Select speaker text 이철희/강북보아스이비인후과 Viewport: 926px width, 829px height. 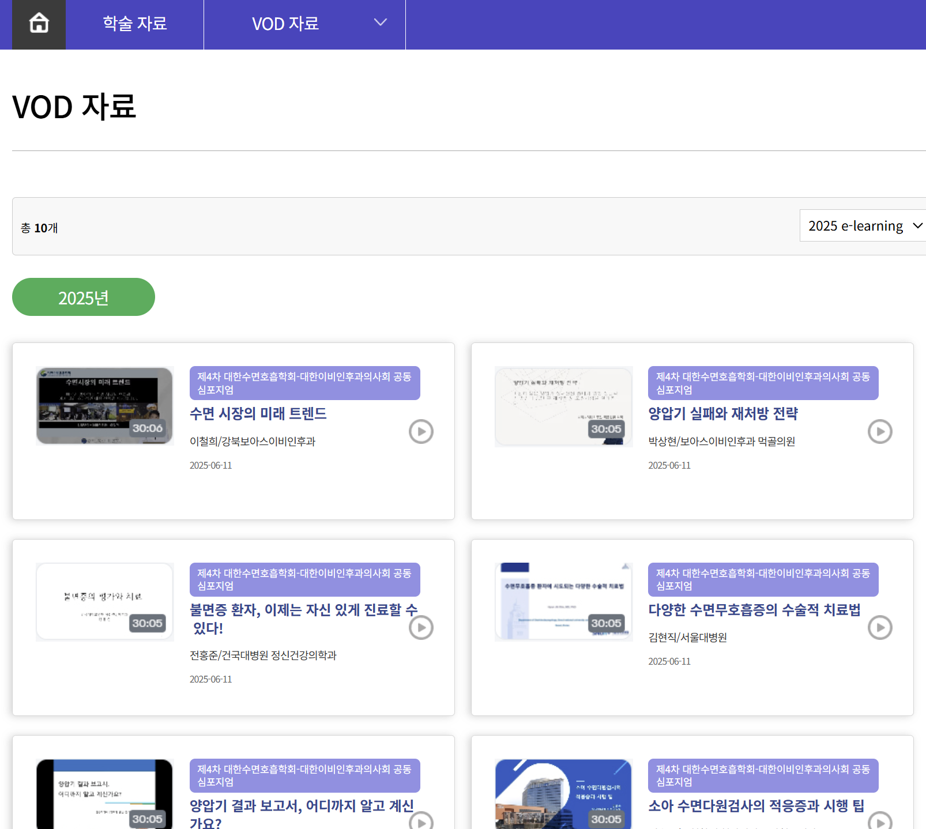click(253, 441)
